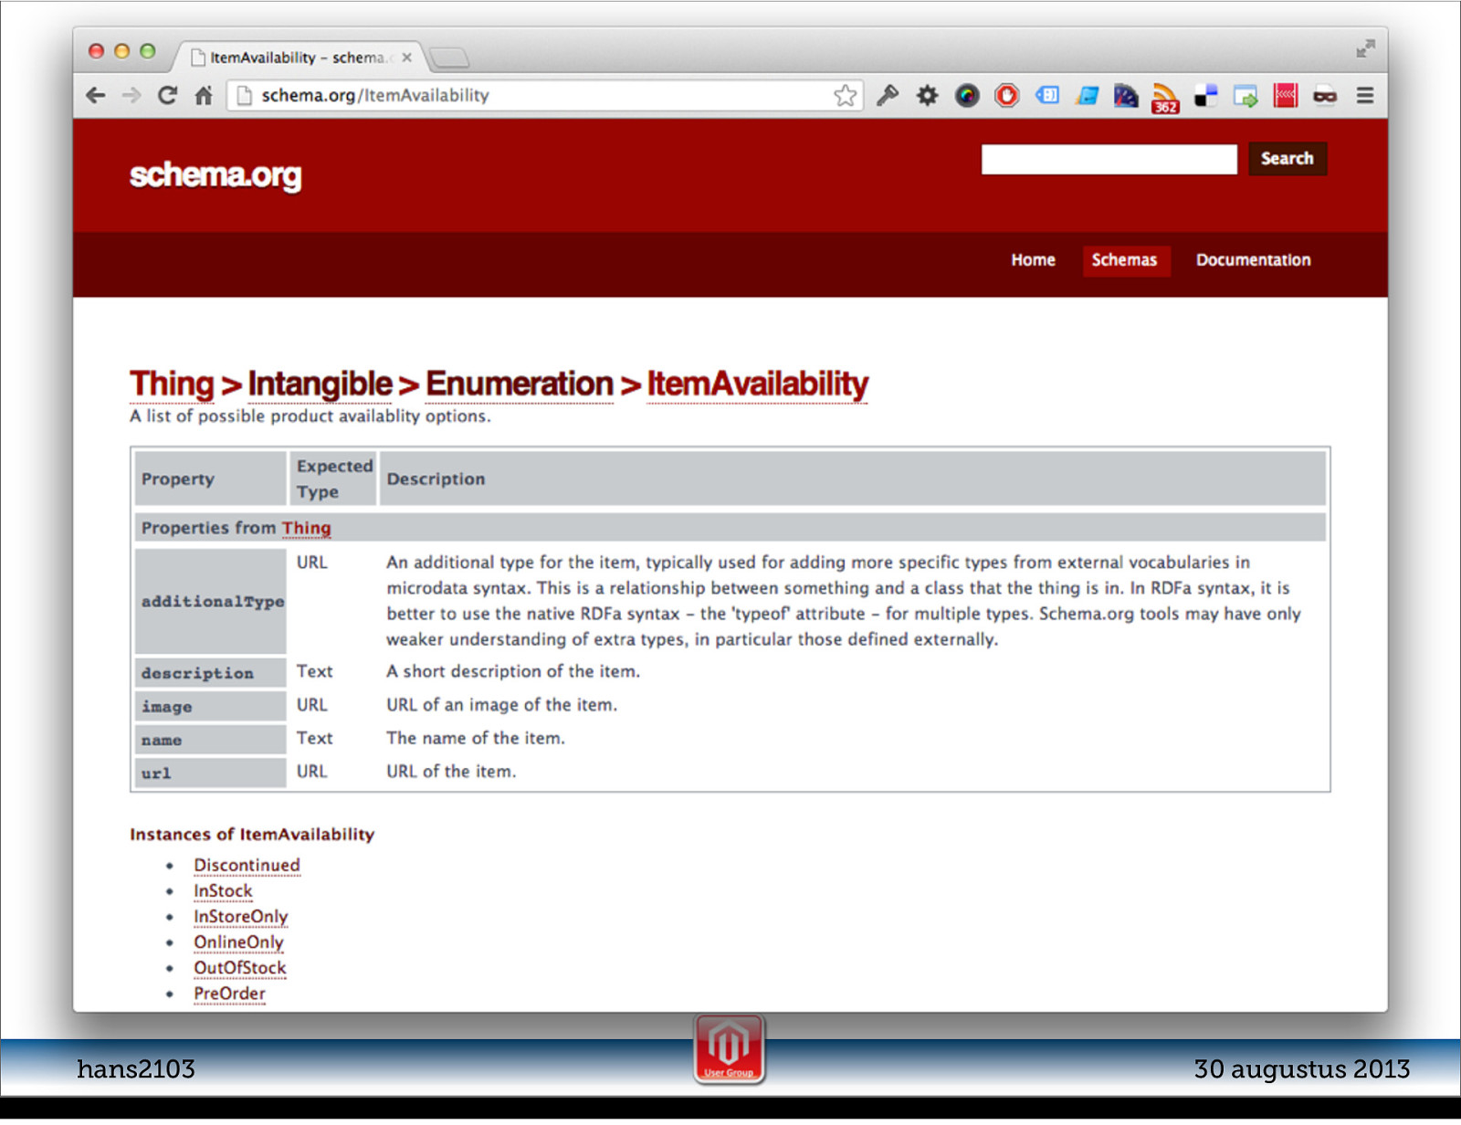Open the OnlineOnly instance link
Image resolution: width=1461 pixels, height=1125 pixels.
(238, 941)
